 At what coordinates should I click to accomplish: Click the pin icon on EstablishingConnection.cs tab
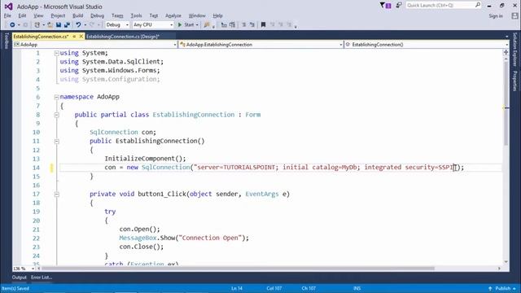(74, 37)
